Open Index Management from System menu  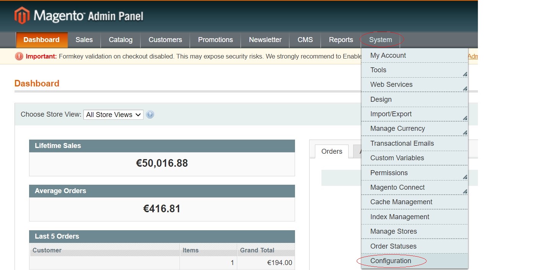[x=415, y=217]
